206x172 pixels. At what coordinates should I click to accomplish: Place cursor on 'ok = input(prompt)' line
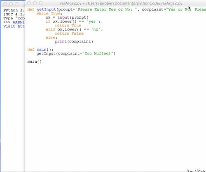[67, 17]
